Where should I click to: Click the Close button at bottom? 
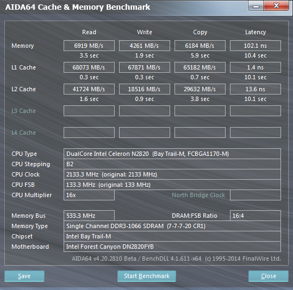(x=269, y=276)
